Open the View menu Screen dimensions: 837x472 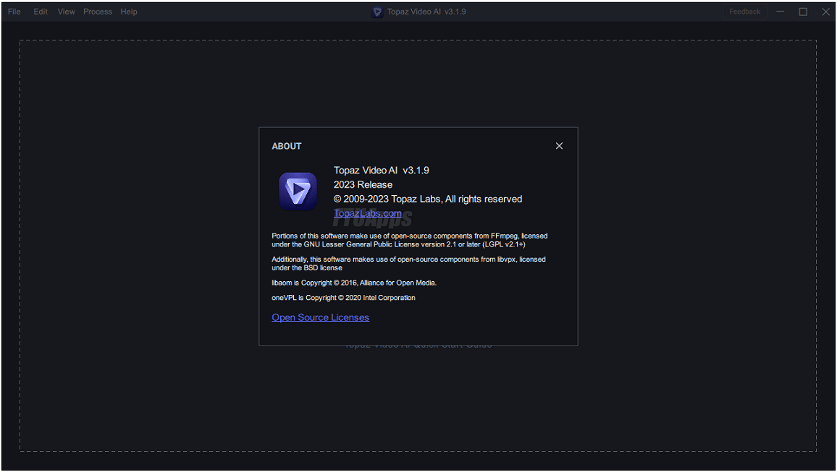point(66,12)
